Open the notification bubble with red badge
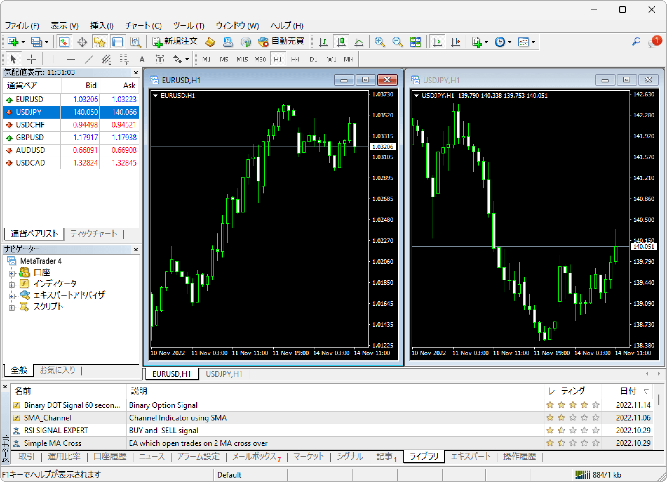 coord(655,42)
